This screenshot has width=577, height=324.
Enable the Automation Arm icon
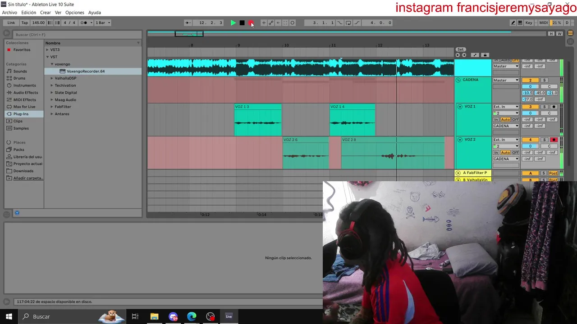(271, 23)
